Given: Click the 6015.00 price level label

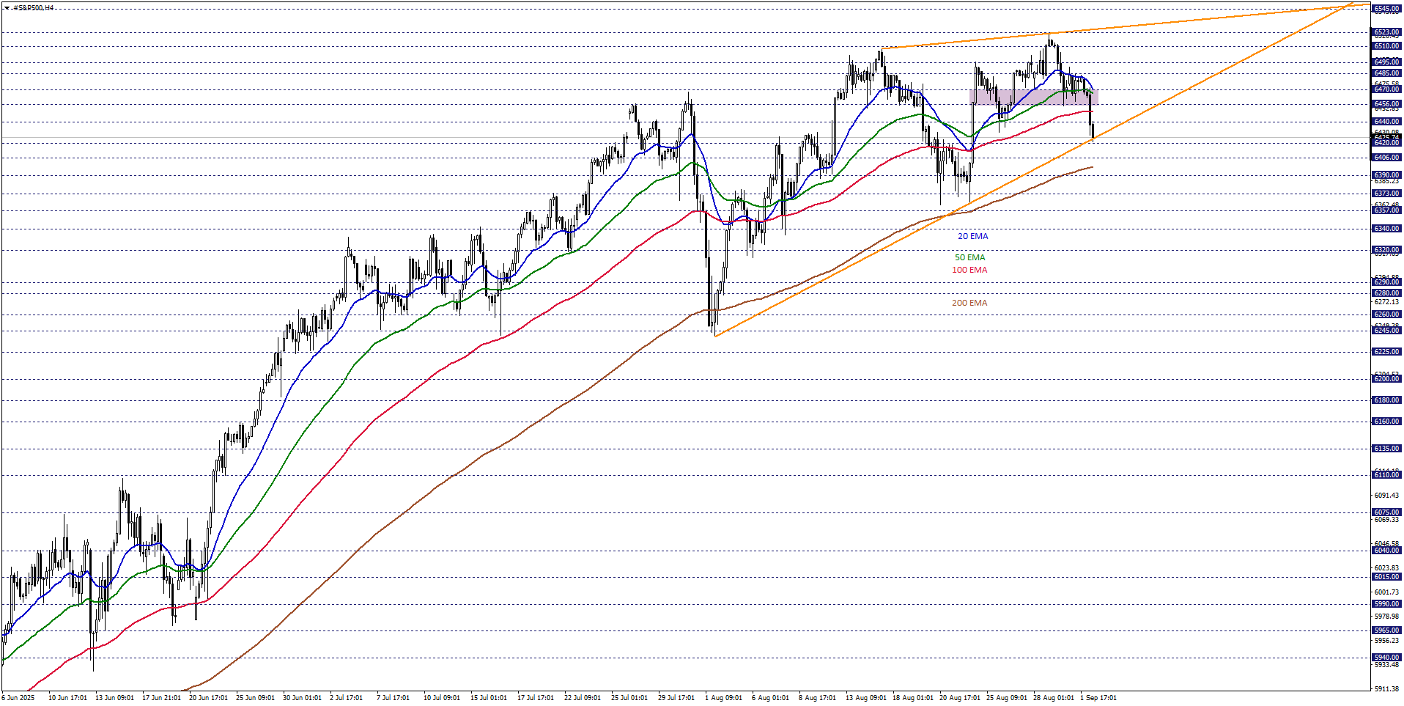Looking at the screenshot, I should (x=1386, y=577).
